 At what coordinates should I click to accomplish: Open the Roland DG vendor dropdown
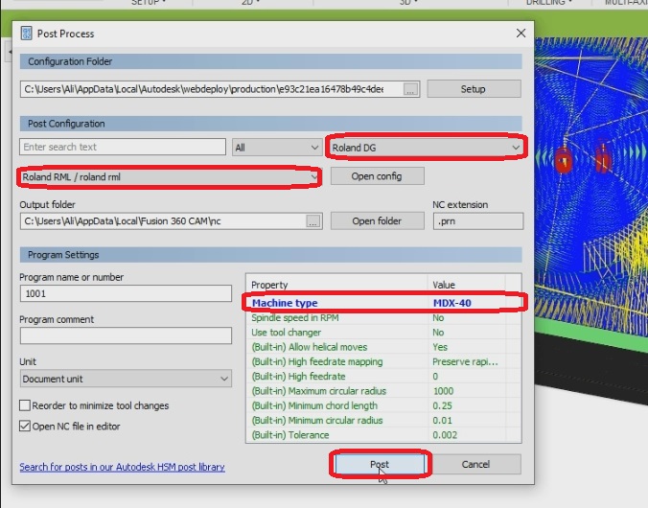(426, 148)
